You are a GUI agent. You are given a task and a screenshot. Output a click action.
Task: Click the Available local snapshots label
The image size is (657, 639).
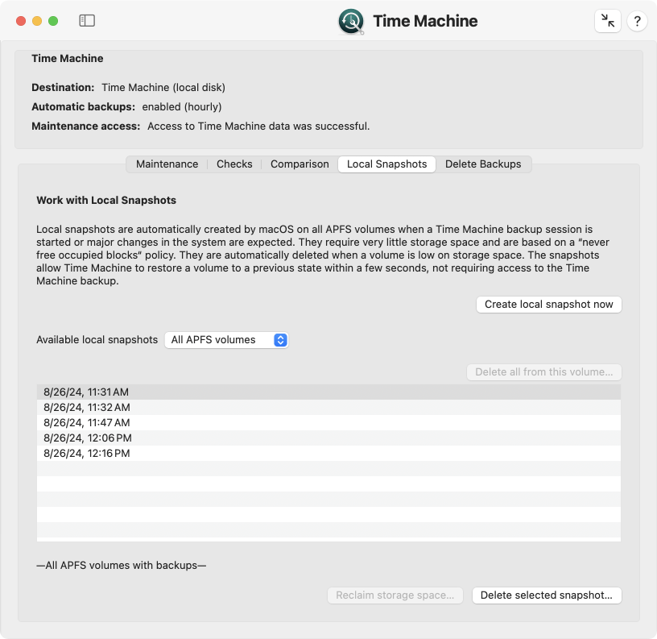tap(97, 339)
